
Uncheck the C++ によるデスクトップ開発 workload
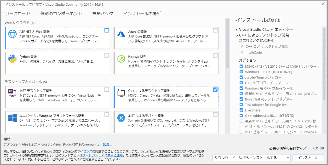coord(216,89)
